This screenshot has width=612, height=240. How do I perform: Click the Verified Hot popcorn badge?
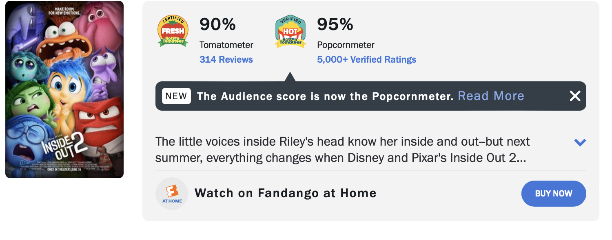tap(290, 31)
